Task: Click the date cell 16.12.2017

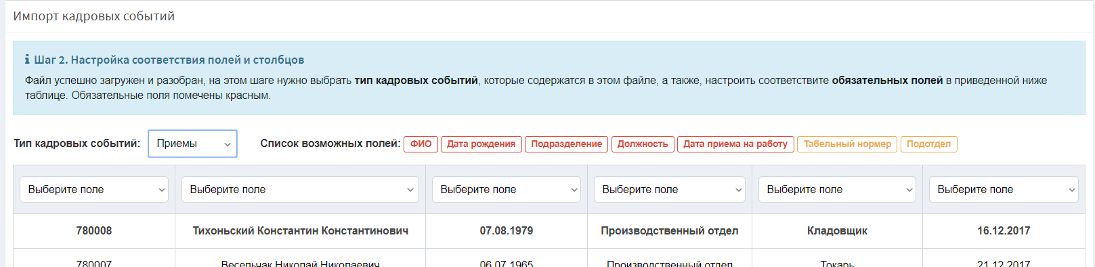Action: [x=1004, y=231]
